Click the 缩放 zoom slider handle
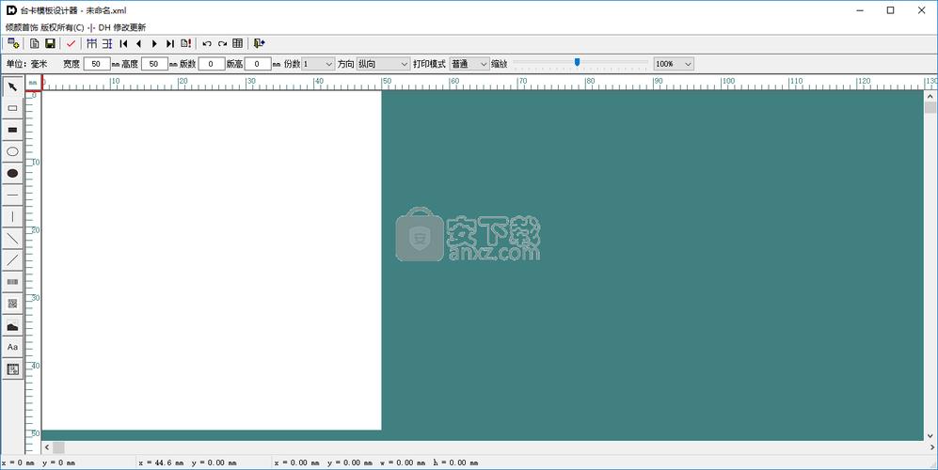The width and height of the screenshot is (938, 470). click(x=578, y=62)
